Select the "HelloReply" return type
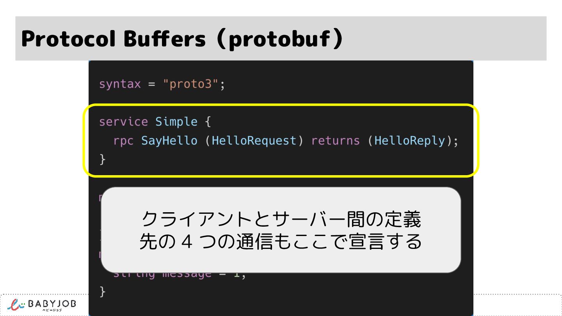Viewport: 562px width, 316px height. 410,140
